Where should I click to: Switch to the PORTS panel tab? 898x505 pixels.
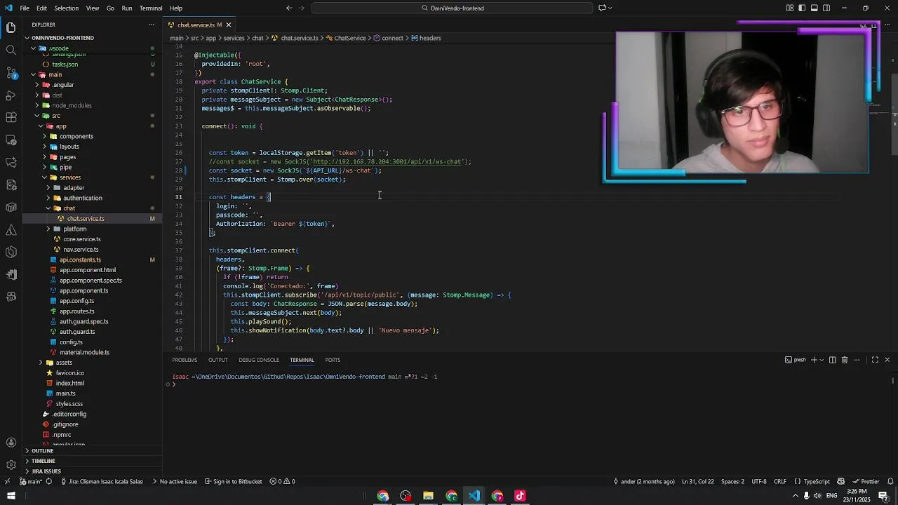coord(333,360)
